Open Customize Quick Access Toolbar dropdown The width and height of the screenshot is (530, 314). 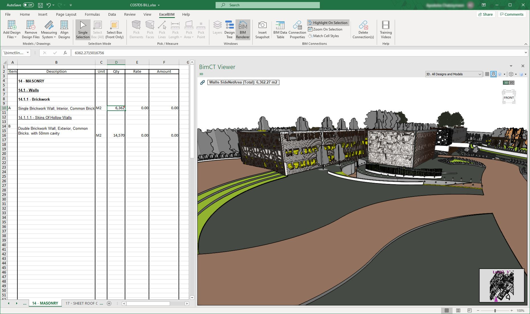pos(71,5)
